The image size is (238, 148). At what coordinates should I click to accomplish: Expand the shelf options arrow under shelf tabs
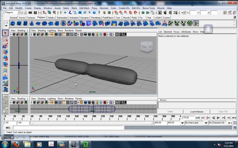[6, 26]
